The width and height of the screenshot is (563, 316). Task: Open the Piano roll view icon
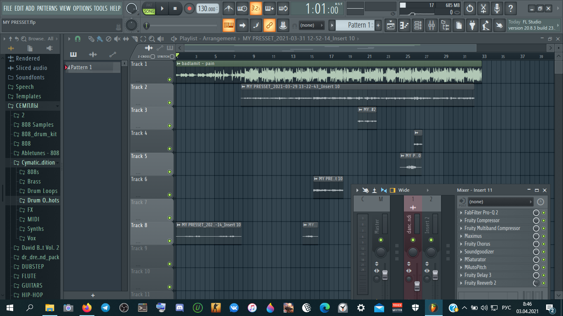404,26
